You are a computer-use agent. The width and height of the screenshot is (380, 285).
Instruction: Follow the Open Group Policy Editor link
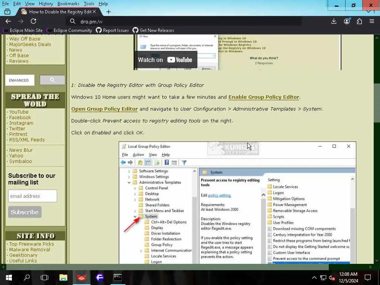[x=104, y=109]
